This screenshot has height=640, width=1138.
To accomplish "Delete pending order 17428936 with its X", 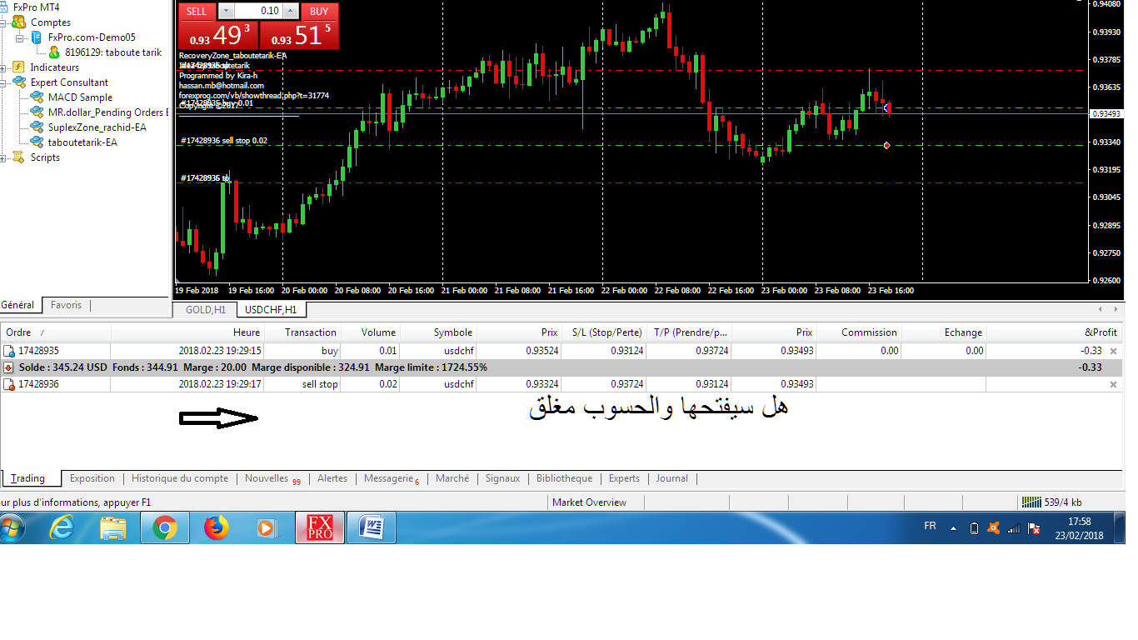I will point(1113,384).
